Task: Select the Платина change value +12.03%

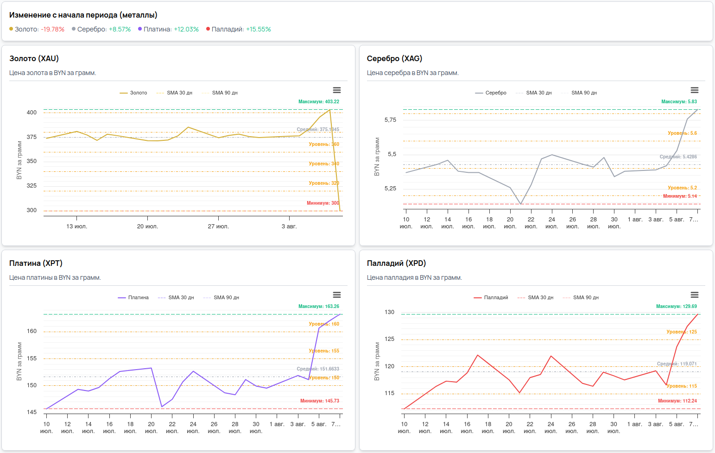Action: pos(186,29)
